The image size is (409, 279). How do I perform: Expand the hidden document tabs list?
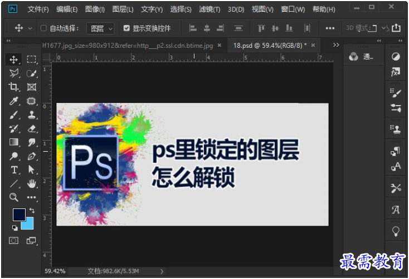[336, 45]
